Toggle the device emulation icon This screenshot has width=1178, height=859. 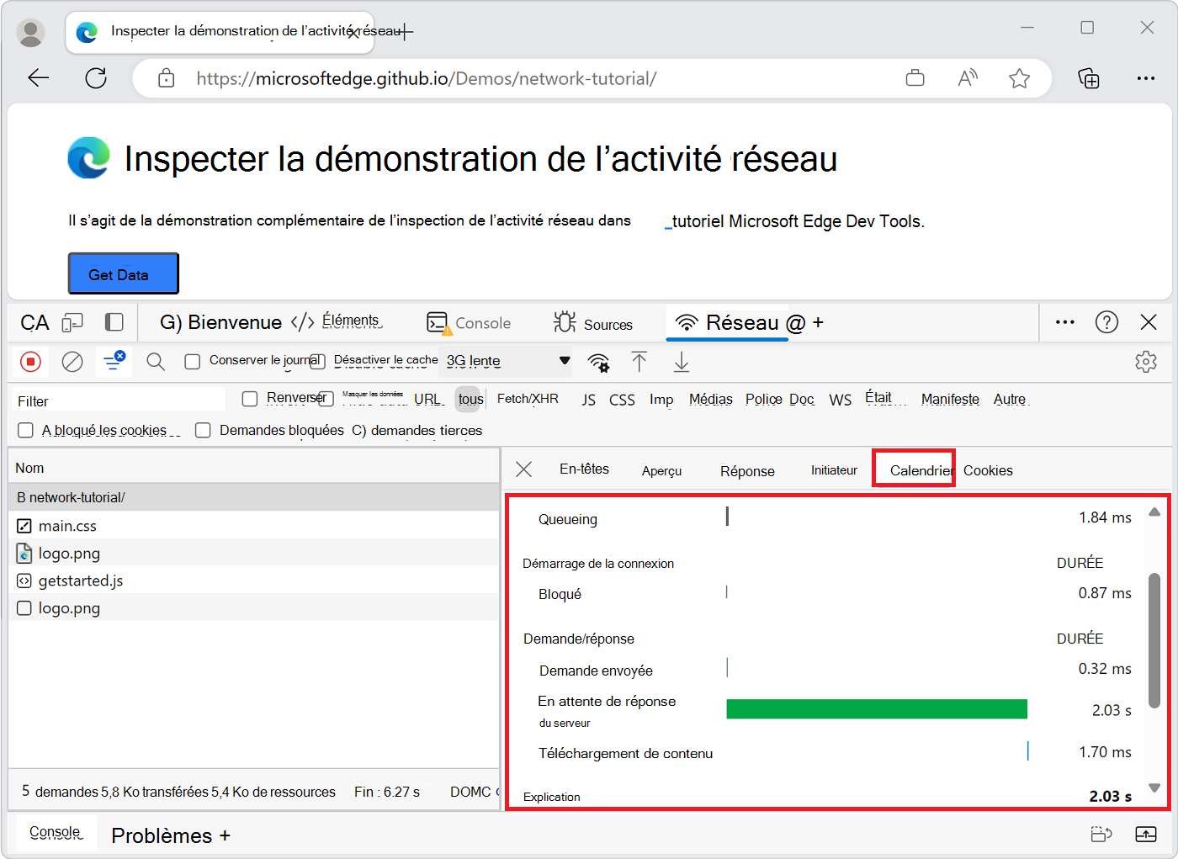tap(73, 322)
